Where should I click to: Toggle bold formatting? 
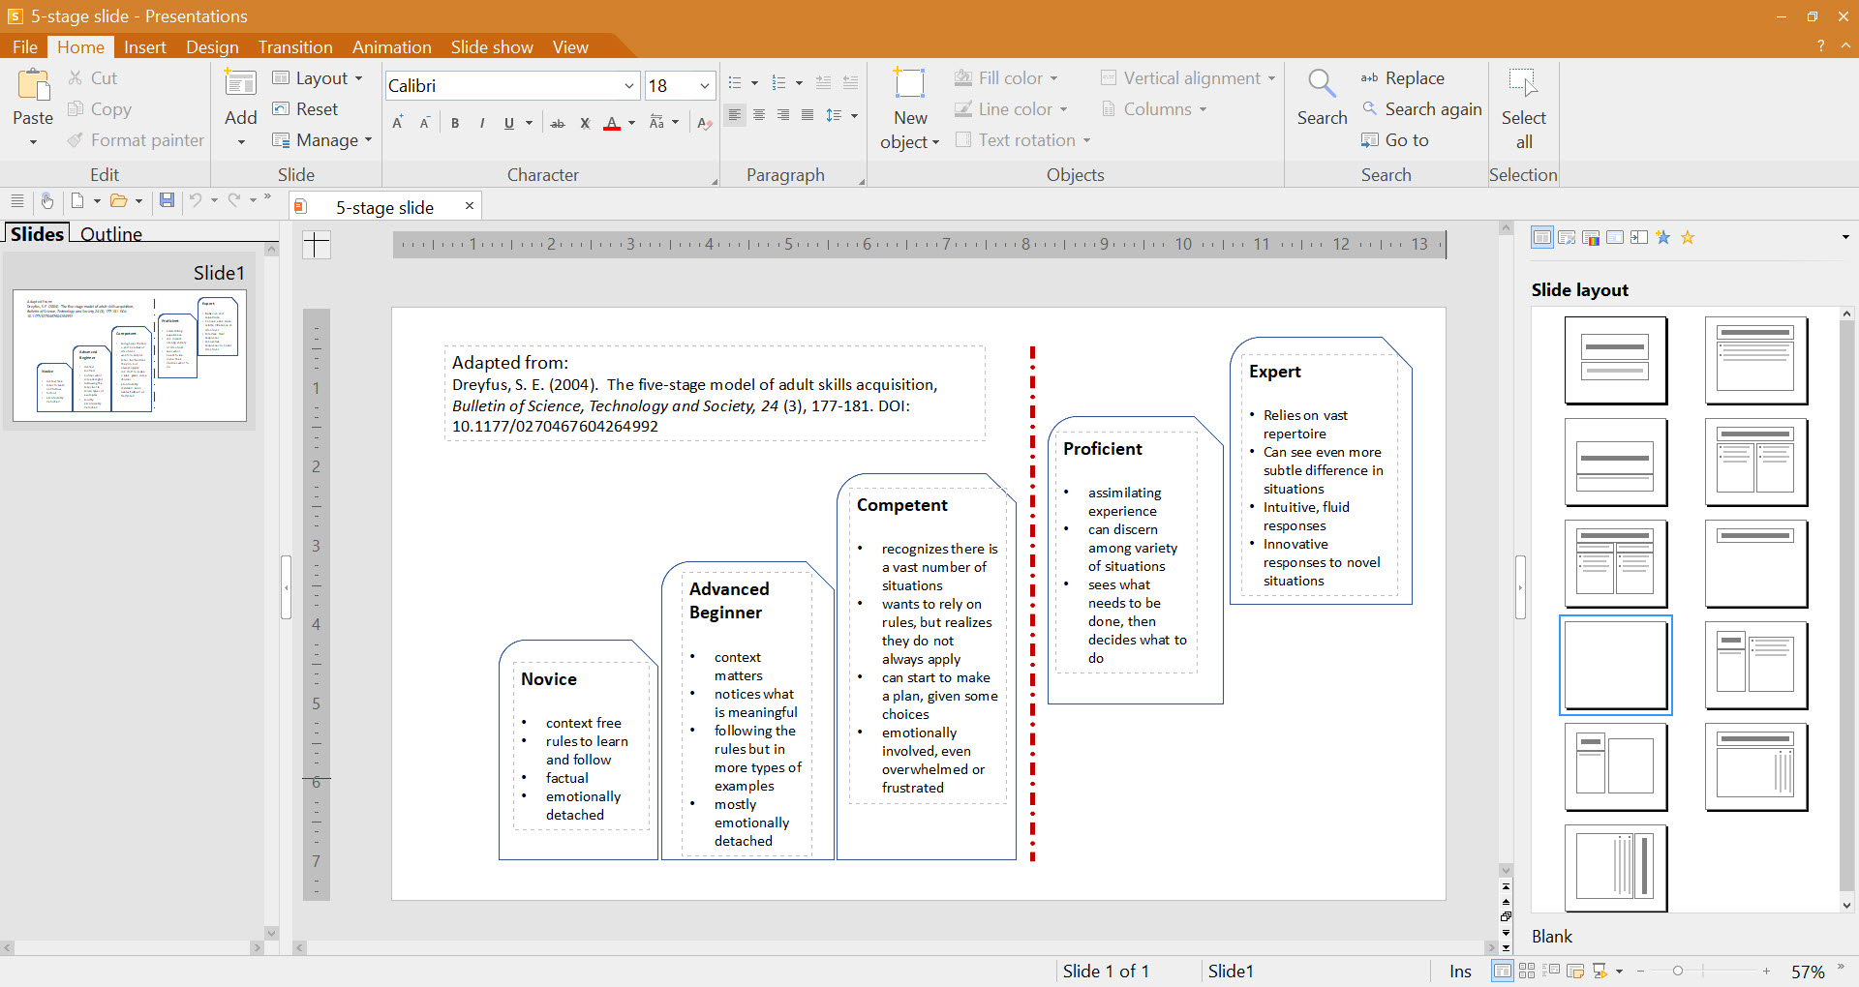455,123
